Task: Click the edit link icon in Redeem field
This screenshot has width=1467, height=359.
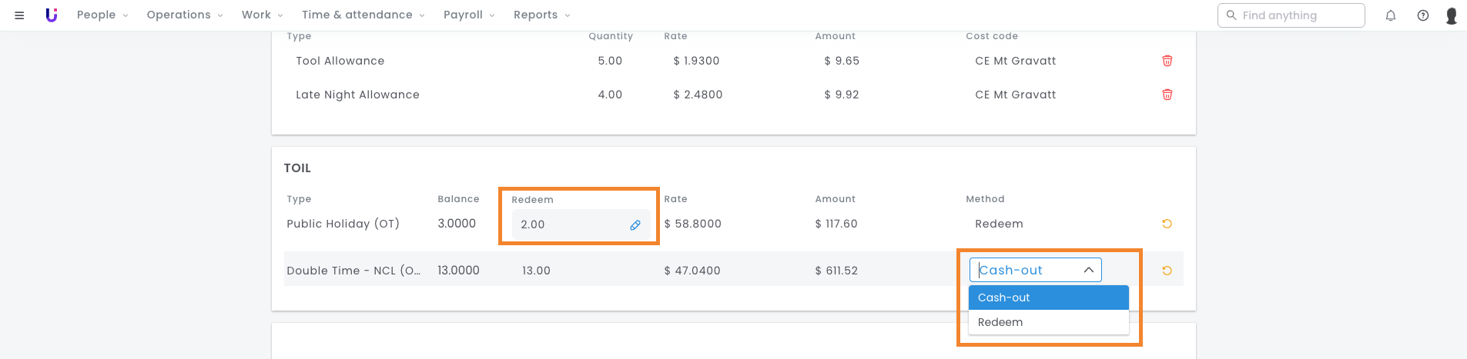Action: [x=635, y=225]
